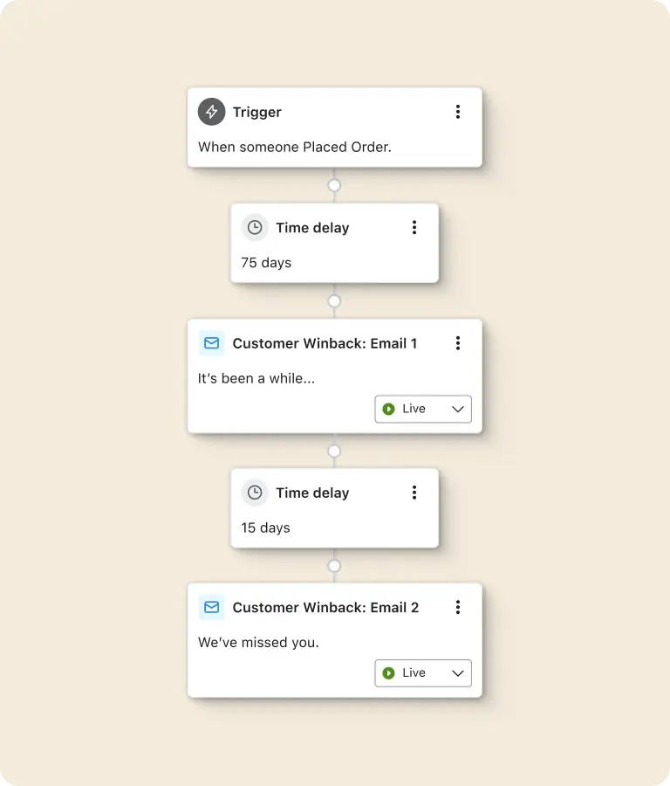The height and width of the screenshot is (786, 670).
Task: Click the clock icon on the 15 days delay
Action: 255,493
